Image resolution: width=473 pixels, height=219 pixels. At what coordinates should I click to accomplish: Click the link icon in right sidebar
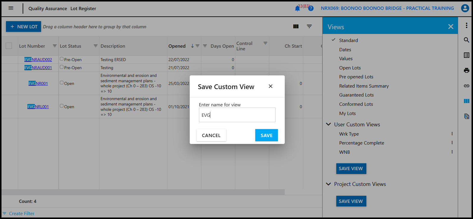466,86
